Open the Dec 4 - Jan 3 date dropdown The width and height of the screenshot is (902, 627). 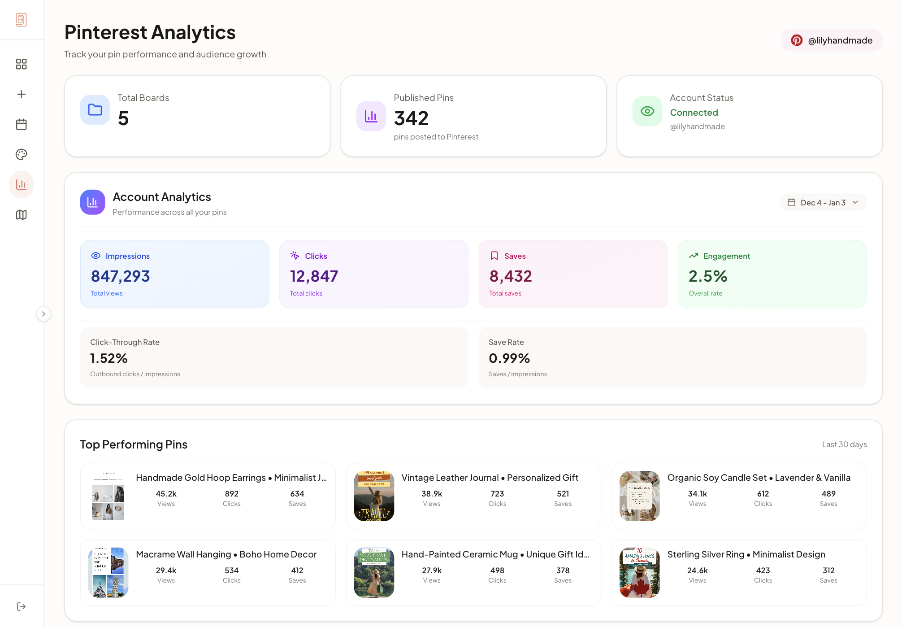click(823, 203)
